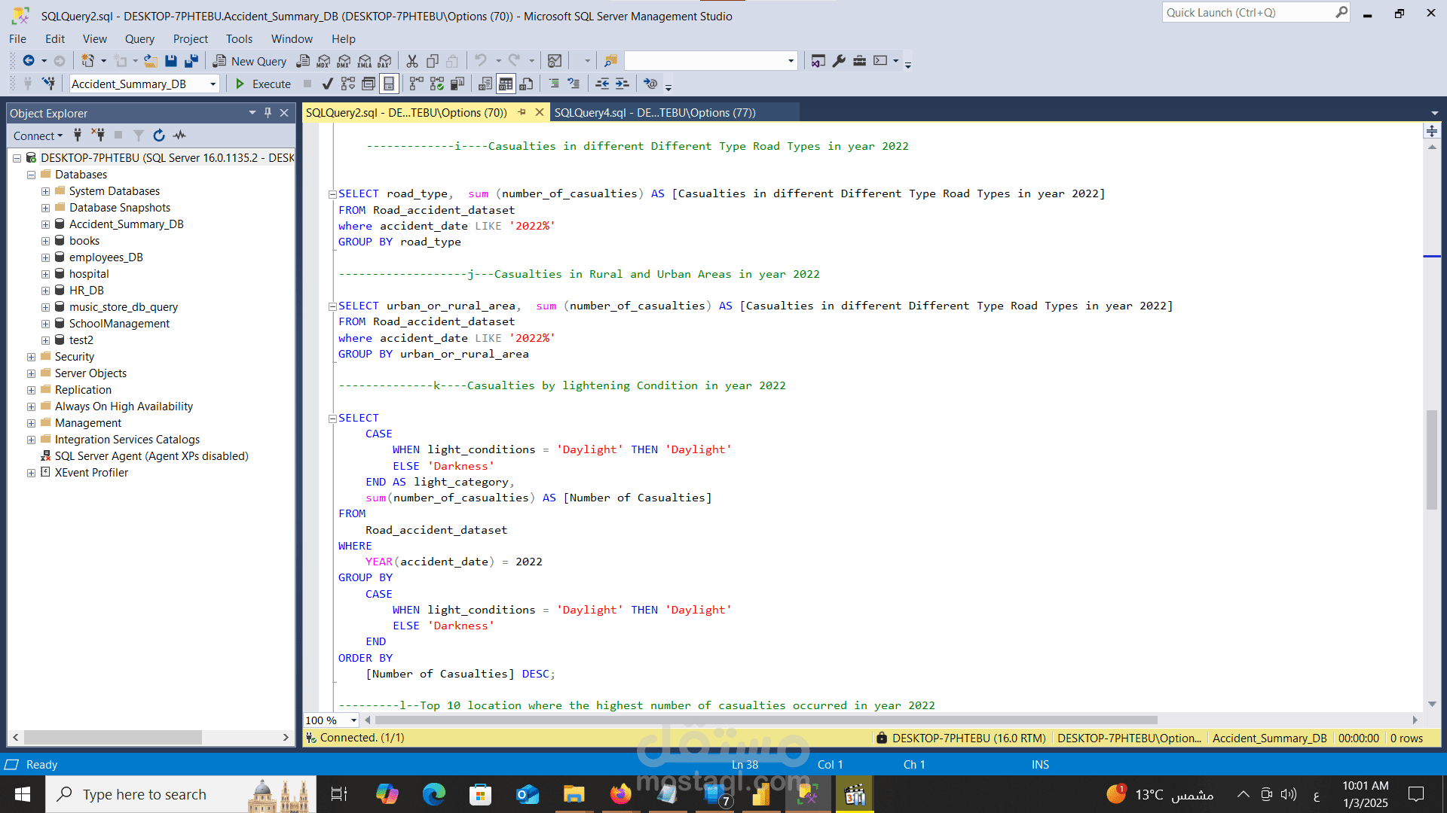Increase indent of selected lines
This screenshot has height=813, width=1447.
coord(622,84)
